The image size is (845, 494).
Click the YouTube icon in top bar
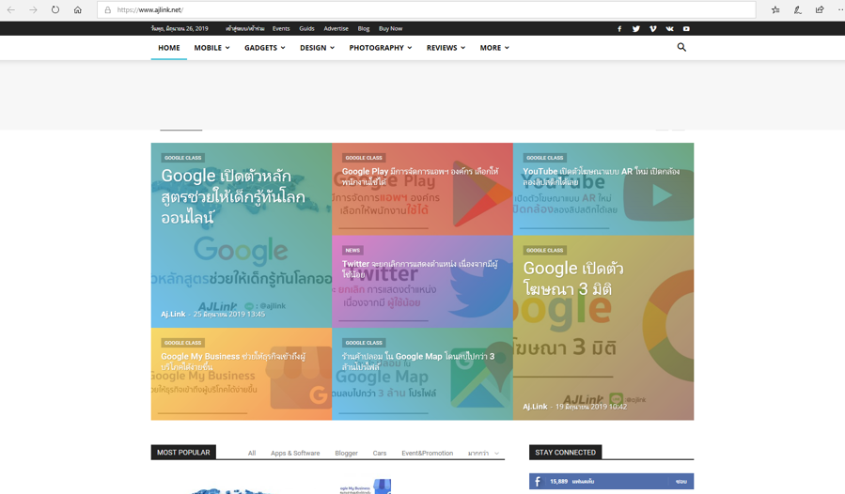[686, 29]
